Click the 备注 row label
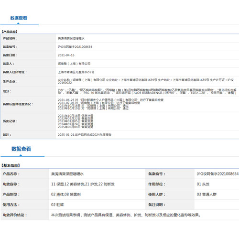Viewport: 239px width, 239px height. tap(7, 135)
